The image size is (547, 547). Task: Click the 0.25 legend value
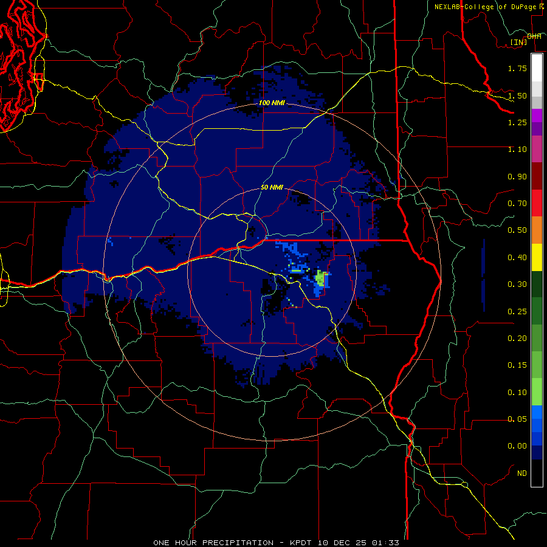(x=517, y=312)
